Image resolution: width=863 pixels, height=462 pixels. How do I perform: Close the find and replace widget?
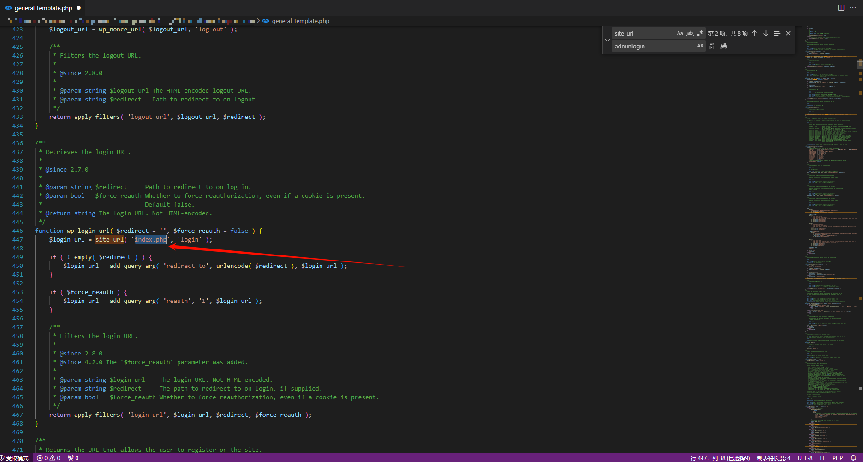tap(788, 33)
